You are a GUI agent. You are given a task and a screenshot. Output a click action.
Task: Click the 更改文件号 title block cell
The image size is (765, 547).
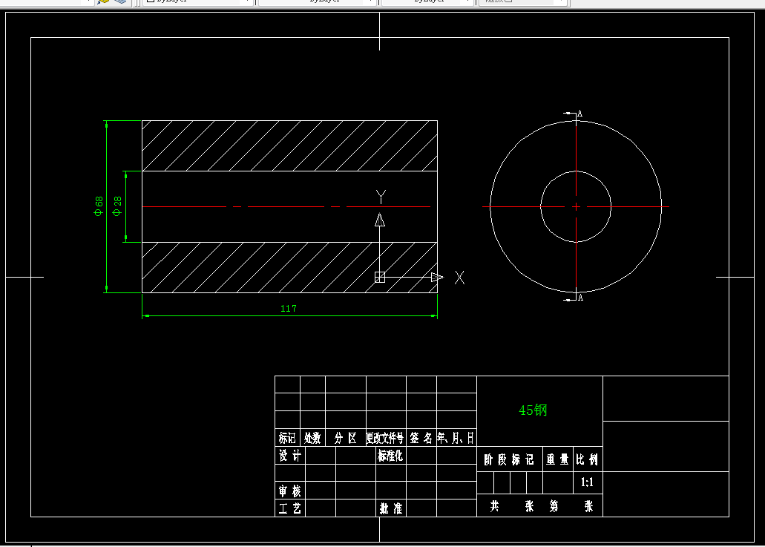click(385, 438)
